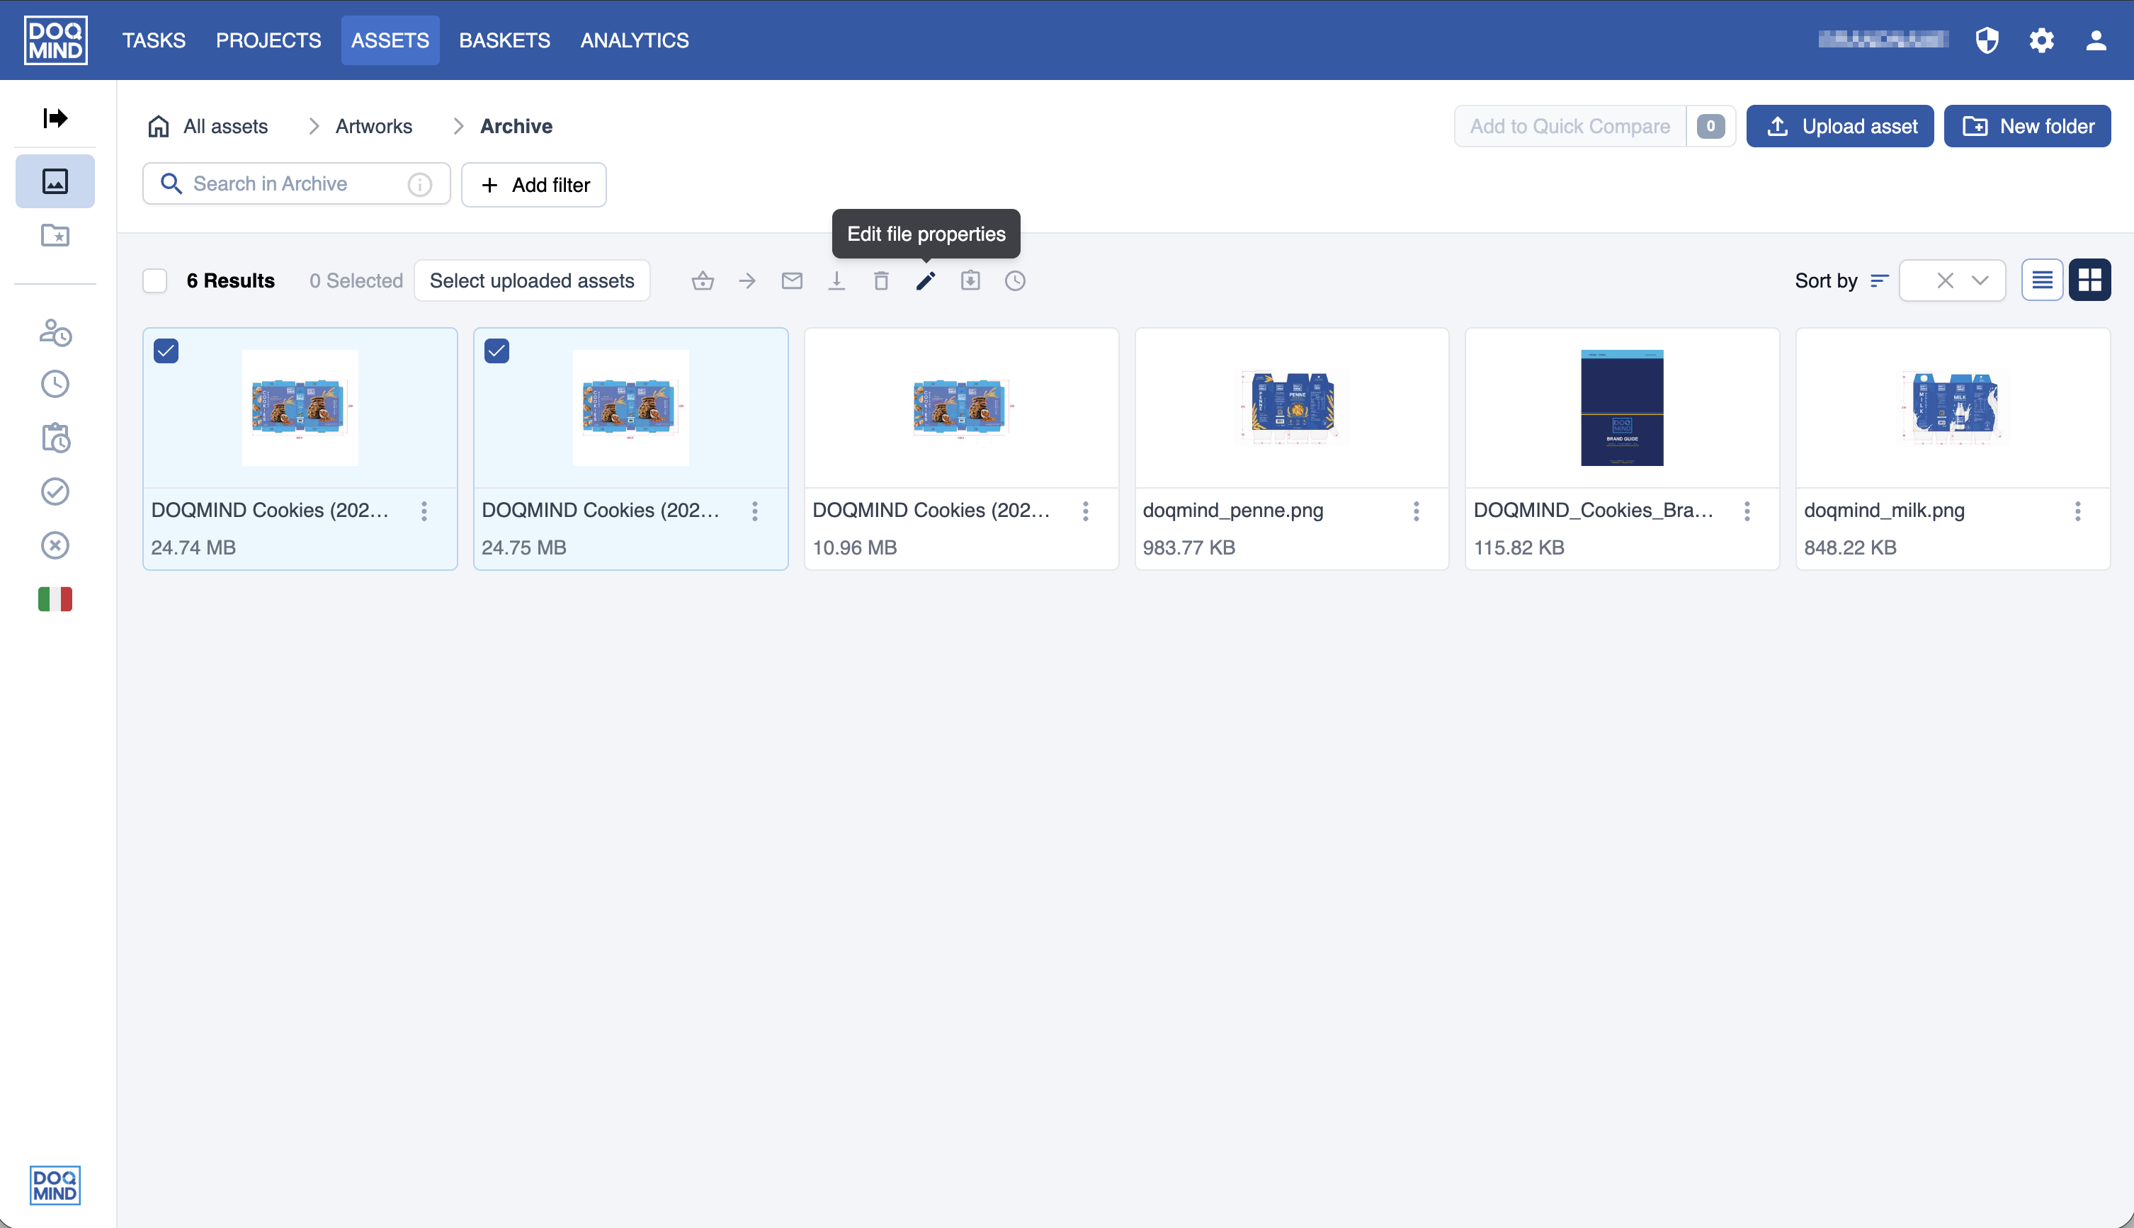The image size is (2134, 1228).
Task: Open the TASKS tab
Action: 154,40
